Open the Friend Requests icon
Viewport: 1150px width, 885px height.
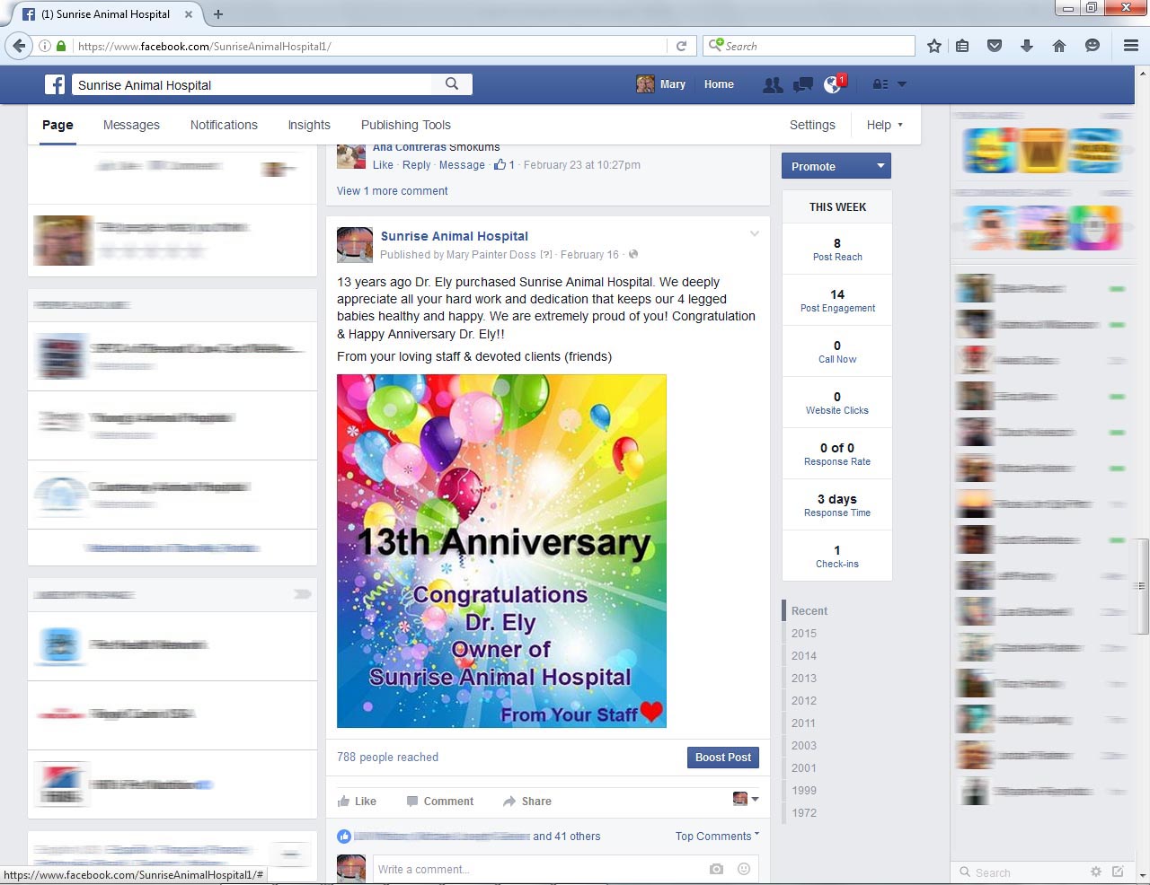[x=773, y=84]
